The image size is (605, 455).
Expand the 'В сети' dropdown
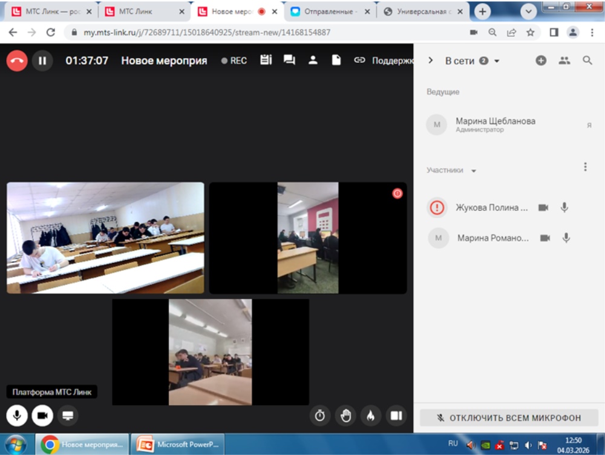497,61
